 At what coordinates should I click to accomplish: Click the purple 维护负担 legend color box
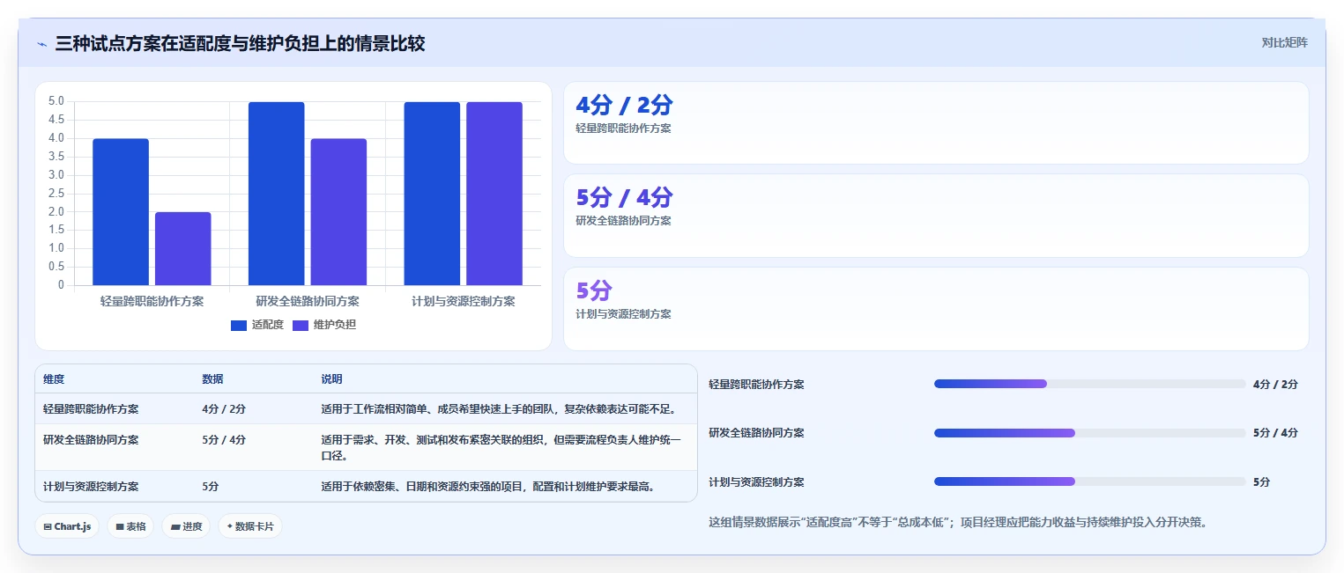(x=301, y=325)
